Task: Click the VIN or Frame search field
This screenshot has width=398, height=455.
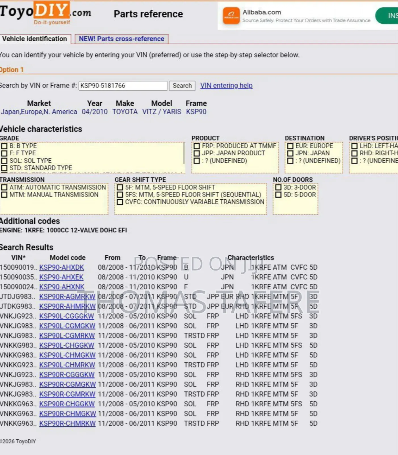Action: (x=123, y=86)
